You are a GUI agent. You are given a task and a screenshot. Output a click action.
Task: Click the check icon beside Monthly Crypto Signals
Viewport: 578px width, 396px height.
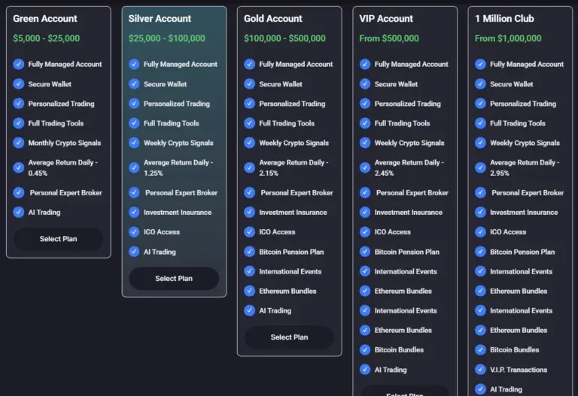click(19, 143)
